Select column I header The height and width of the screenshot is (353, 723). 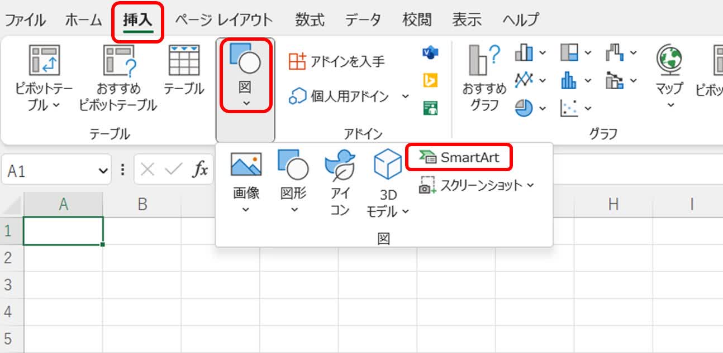click(x=691, y=205)
